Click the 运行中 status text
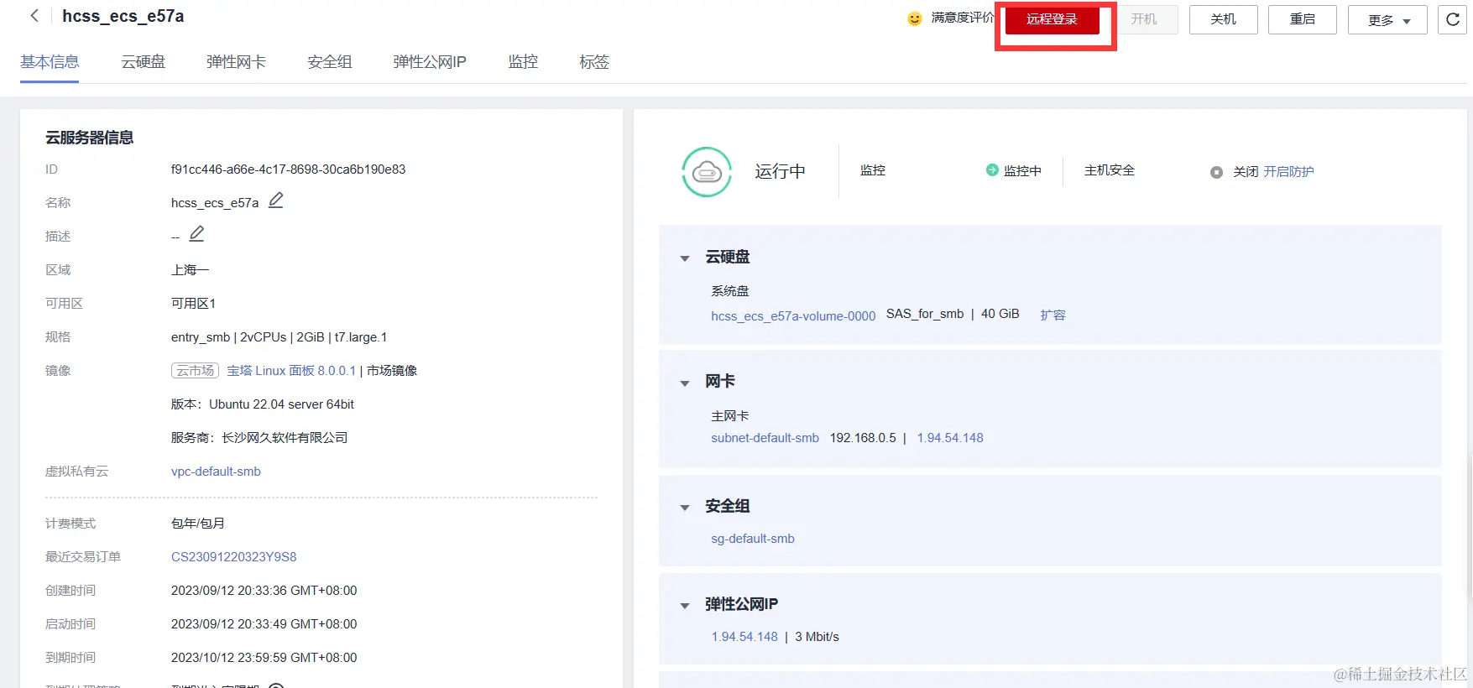This screenshot has width=1473, height=688. pyautogui.click(x=780, y=172)
